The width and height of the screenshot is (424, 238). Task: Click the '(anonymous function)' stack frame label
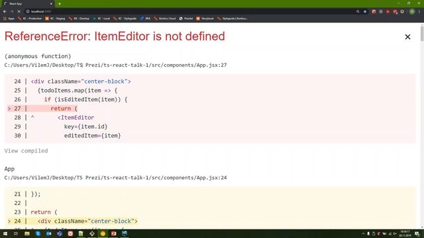pos(38,56)
